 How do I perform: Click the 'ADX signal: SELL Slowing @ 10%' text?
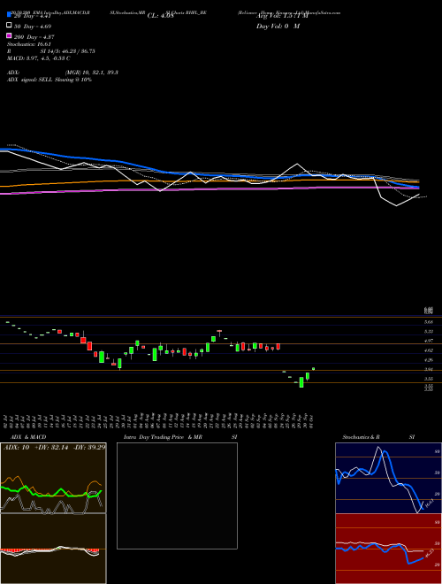(50, 80)
